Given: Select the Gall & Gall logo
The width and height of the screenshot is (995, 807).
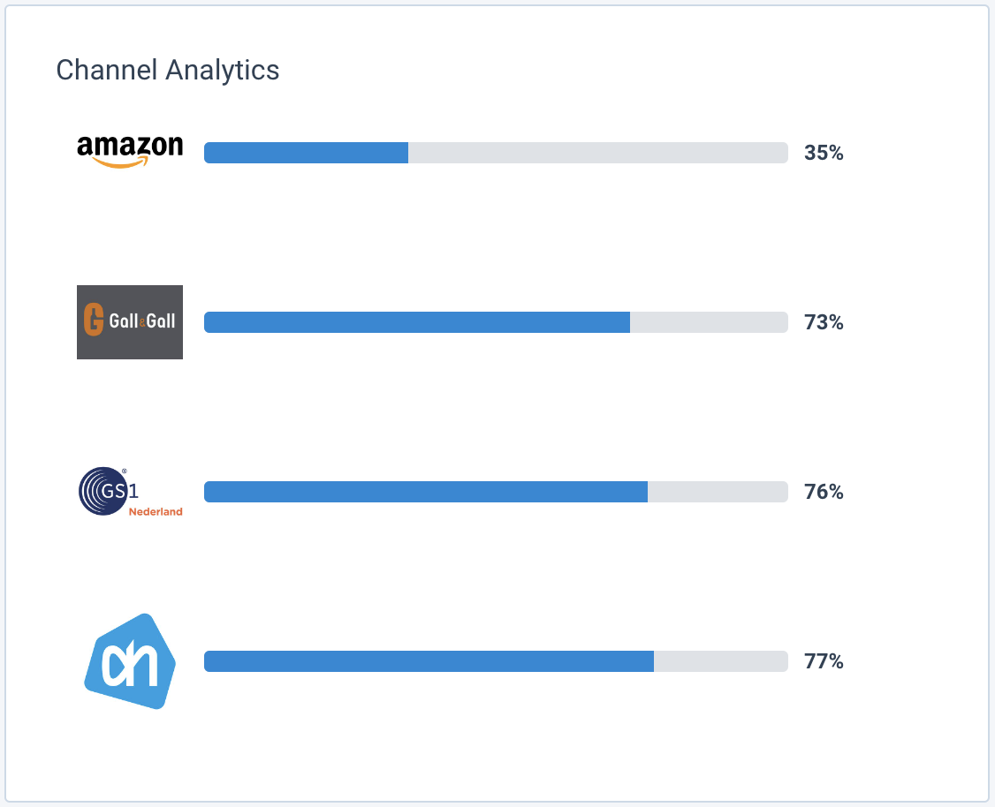Looking at the screenshot, I should pyautogui.click(x=130, y=322).
